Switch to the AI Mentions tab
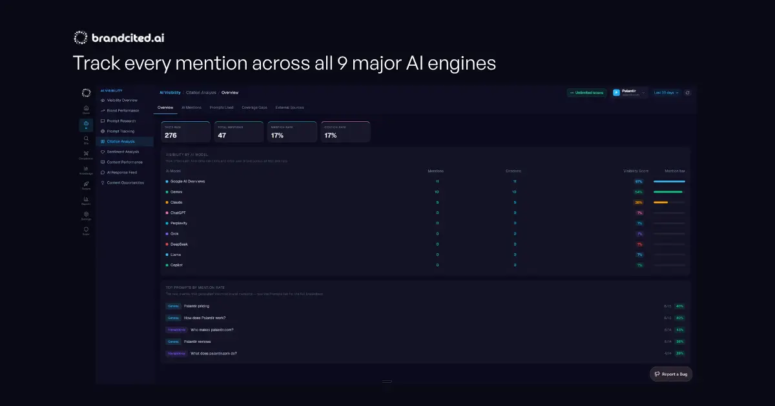The width and height of the screenshot is (775, 406). (x=191, y=108)
